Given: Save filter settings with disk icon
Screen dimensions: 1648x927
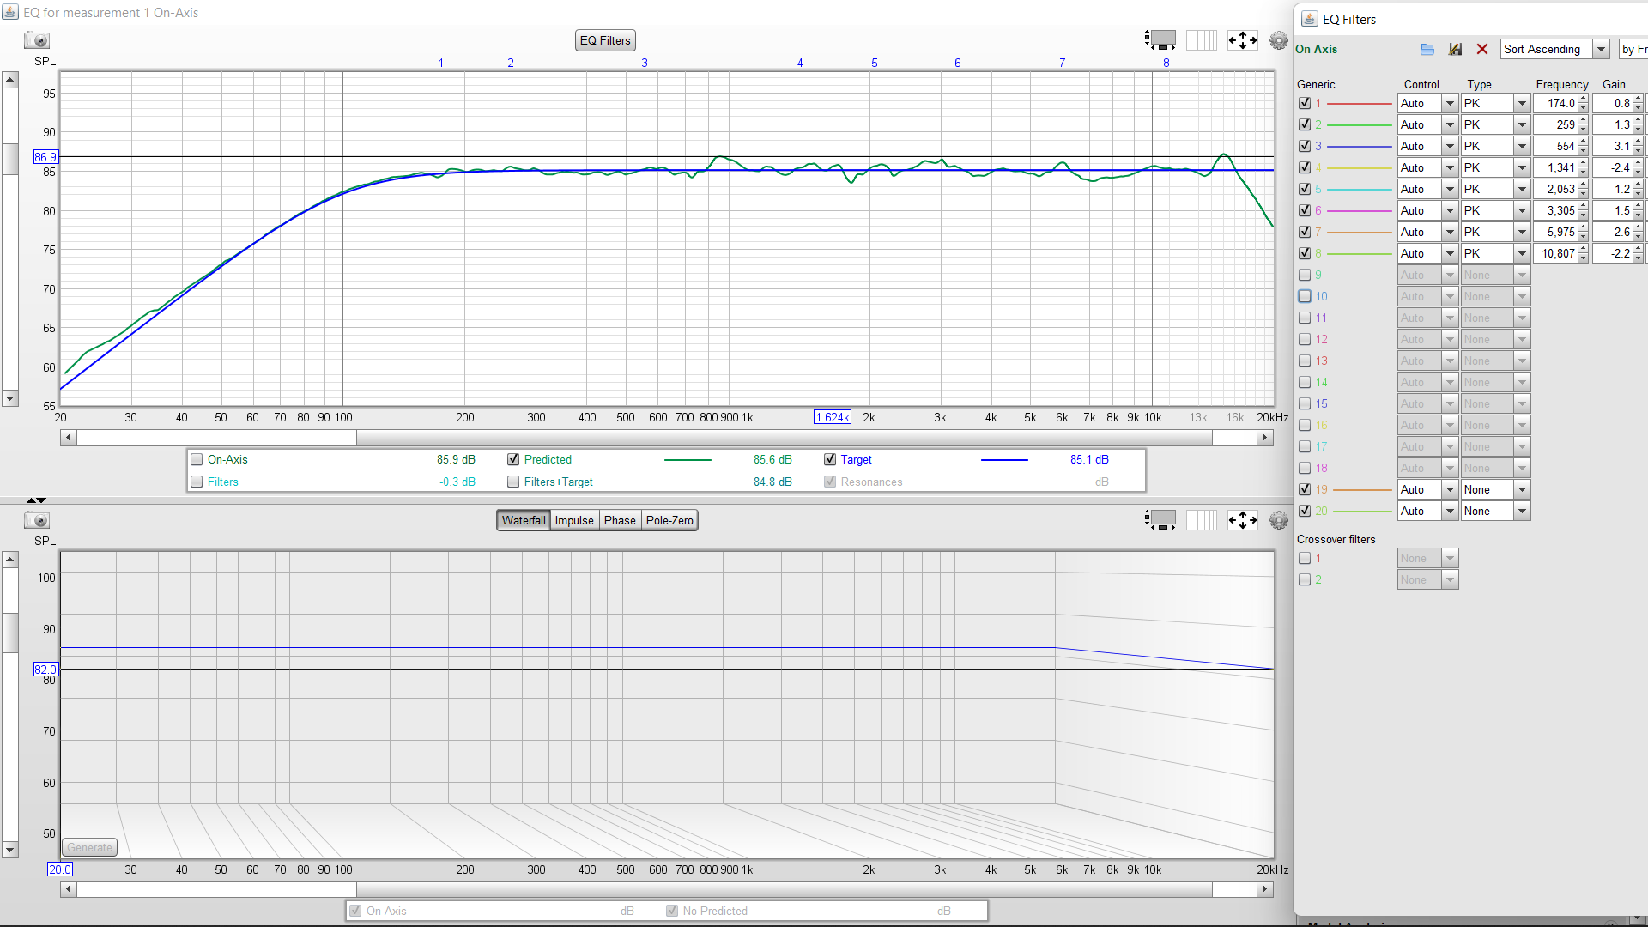Looking at the screenshot, I should tap(1455, 50).
